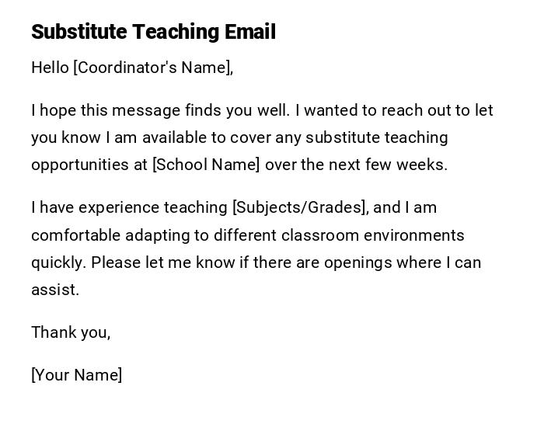Click the "Substitute Teaching Email" heading
Screen dimensions: 544x424
[153, 32]
